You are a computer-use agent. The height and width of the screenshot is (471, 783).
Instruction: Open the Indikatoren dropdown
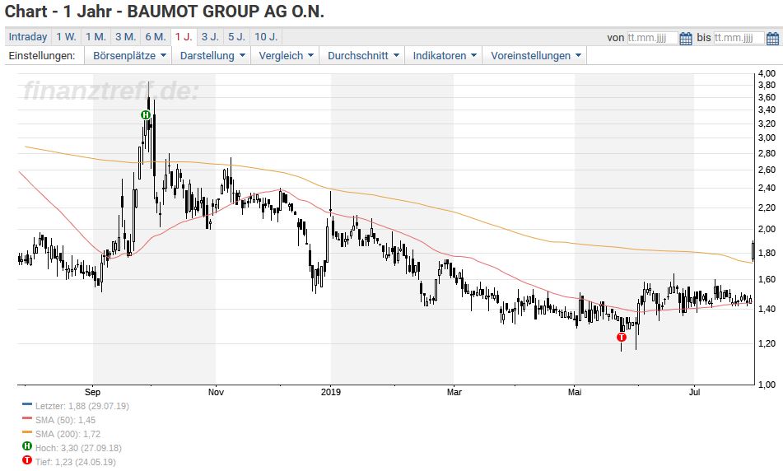pyautogui.click(x=444, y=55)
